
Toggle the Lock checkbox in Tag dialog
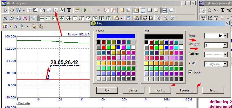pos(191,72)
